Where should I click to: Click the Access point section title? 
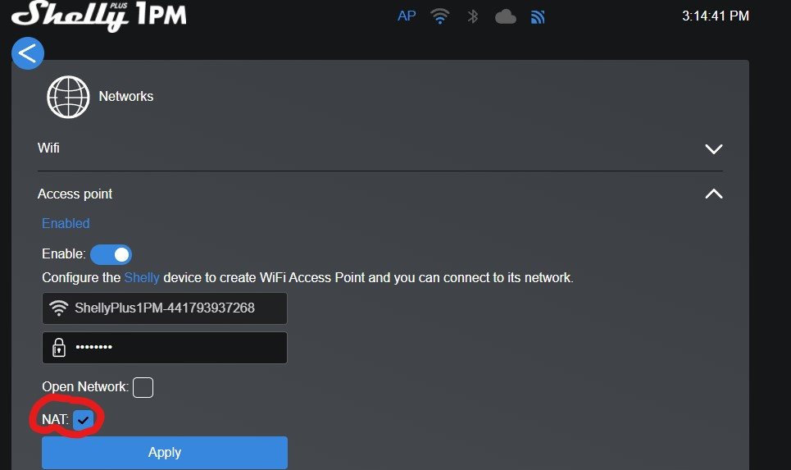coord(75,194)
